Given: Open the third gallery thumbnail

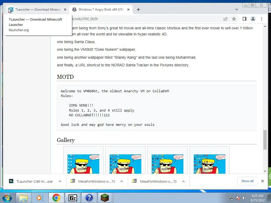Looking at the screenshot, I should pyautogui.click(x=168, y=164).
